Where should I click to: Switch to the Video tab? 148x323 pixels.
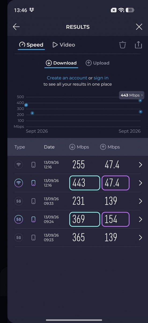click(64, 45)
